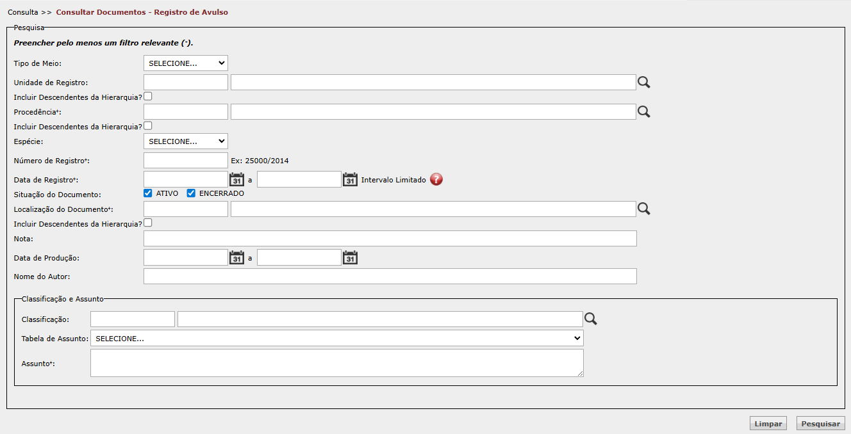
Task: Open calendar for Data de Registro end
Action: coord(350,179)
